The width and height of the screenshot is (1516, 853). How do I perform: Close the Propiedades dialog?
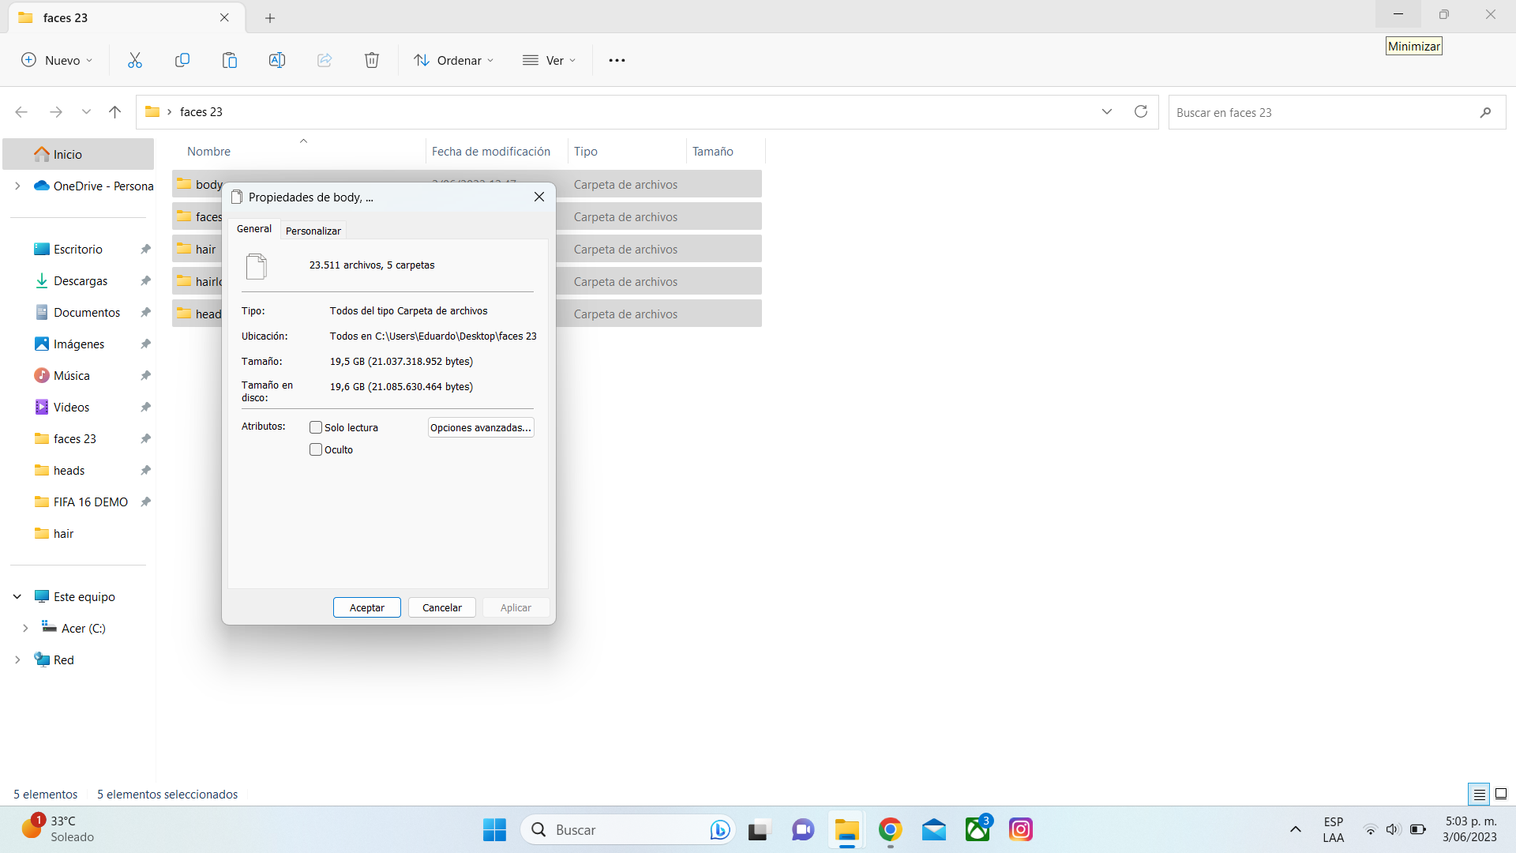tap(539, 197)
